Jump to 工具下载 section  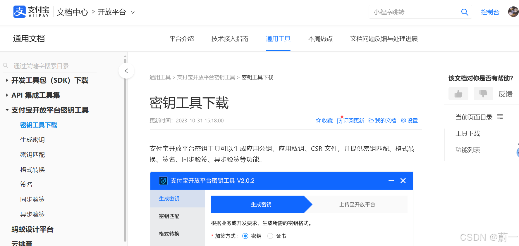coord(468,134)
